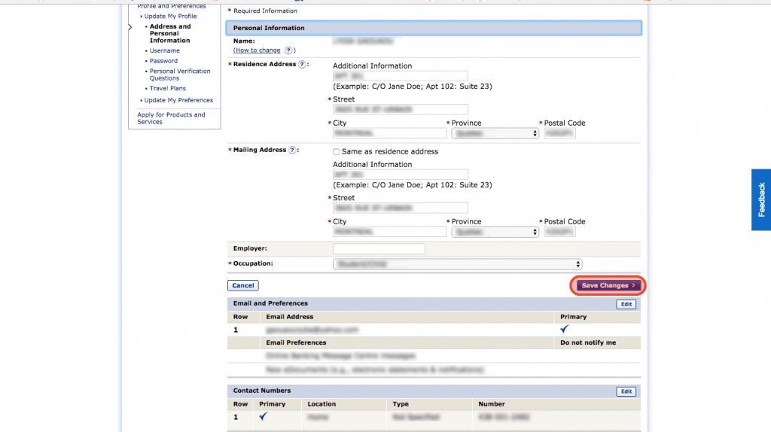Click residence Postal Code field
Screen dimensions: 771x432
click(x=559, y=133)
